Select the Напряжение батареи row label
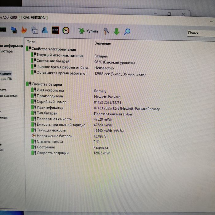Viewport: 215px width, 215px height. [55, 136]
